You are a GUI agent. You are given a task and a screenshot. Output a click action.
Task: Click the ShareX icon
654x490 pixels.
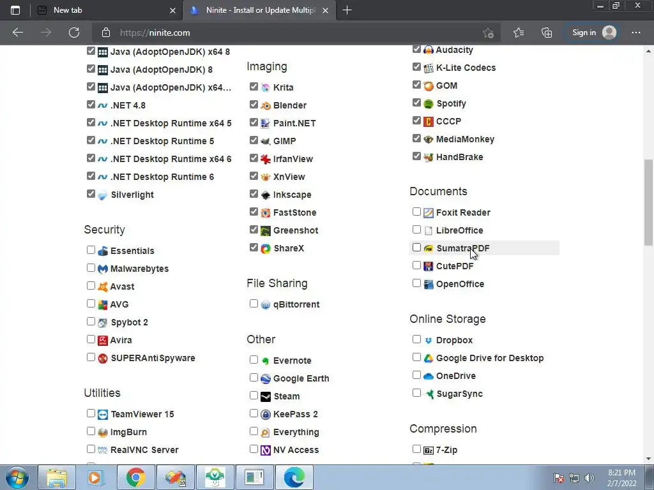coord(265,249)
